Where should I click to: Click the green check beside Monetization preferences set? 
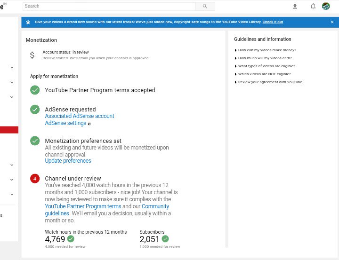pos(35,141)
